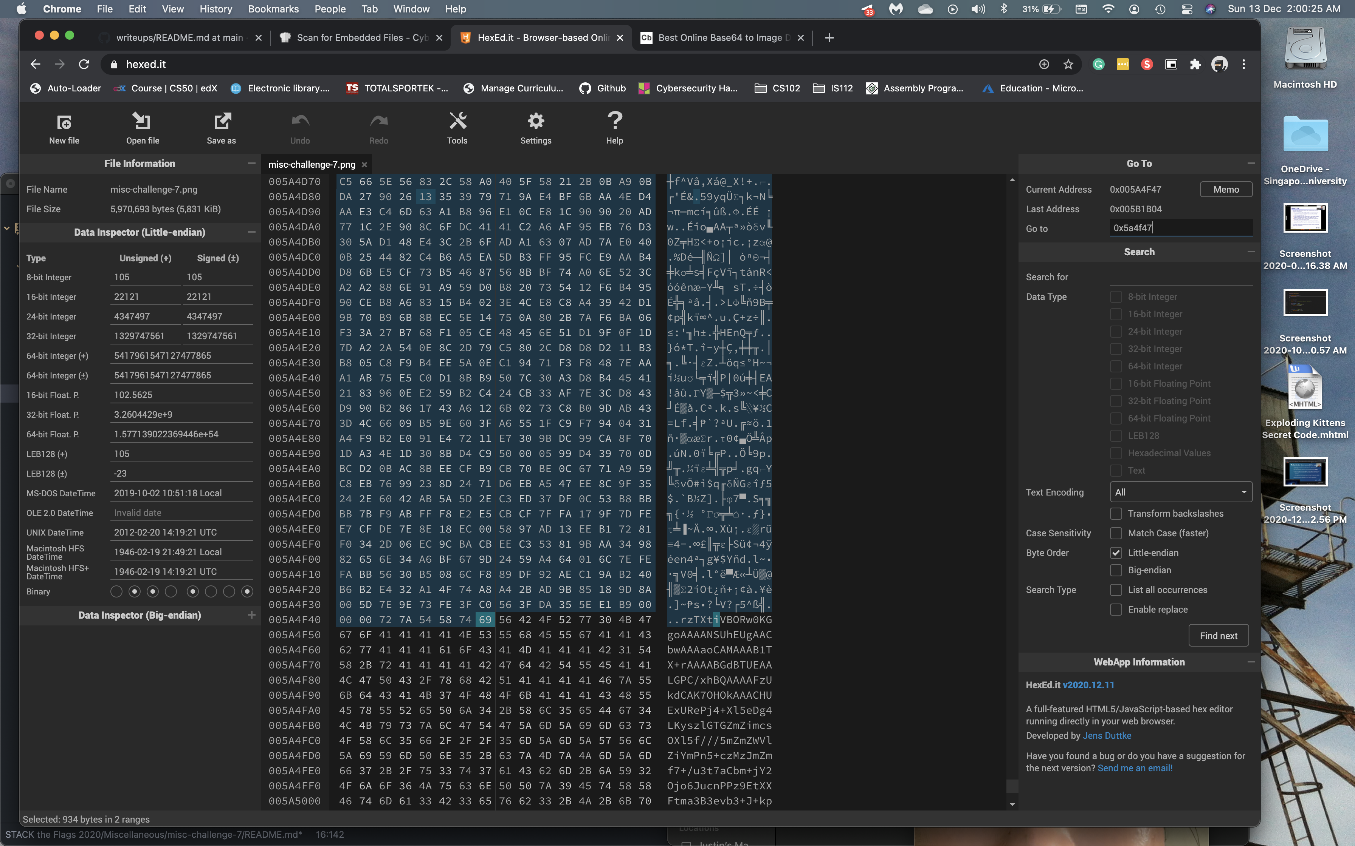The height and width of the screenshot is (846, 1355).
Task: Enable the Hexadecimal Values checkbox
Action: pyautogui.click(x=1116, y=453)
